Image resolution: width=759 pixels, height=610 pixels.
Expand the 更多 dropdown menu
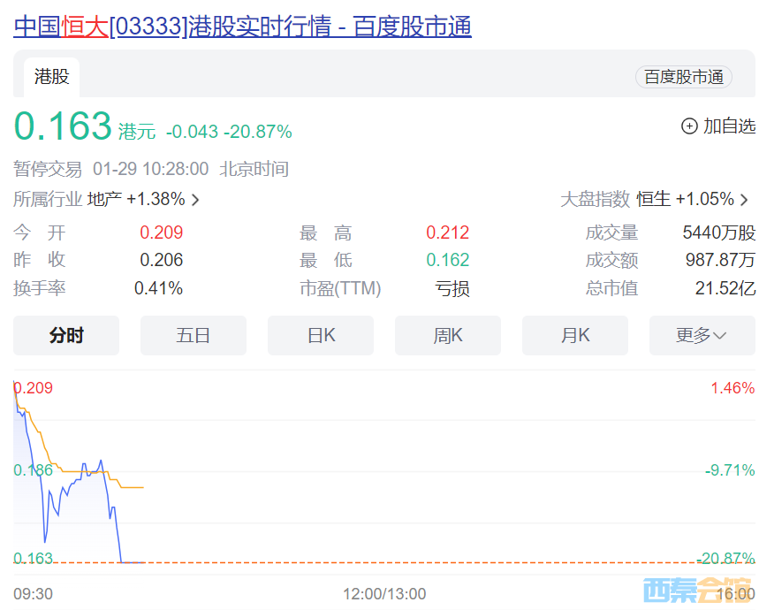pos(702,335)
